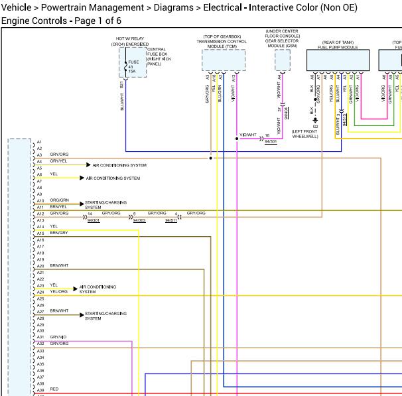Click the ORG/GRN wire label at A10
402x396 pixels.
pyautogui.click(x=60, y=200)
